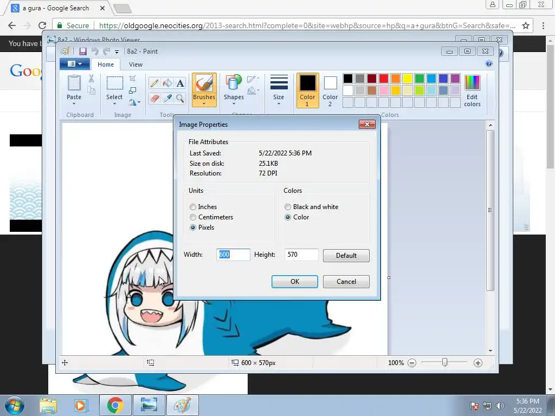Click the Undo arrow in Paint title bar
Screen dimensions: 555x416
click(95, 51)
